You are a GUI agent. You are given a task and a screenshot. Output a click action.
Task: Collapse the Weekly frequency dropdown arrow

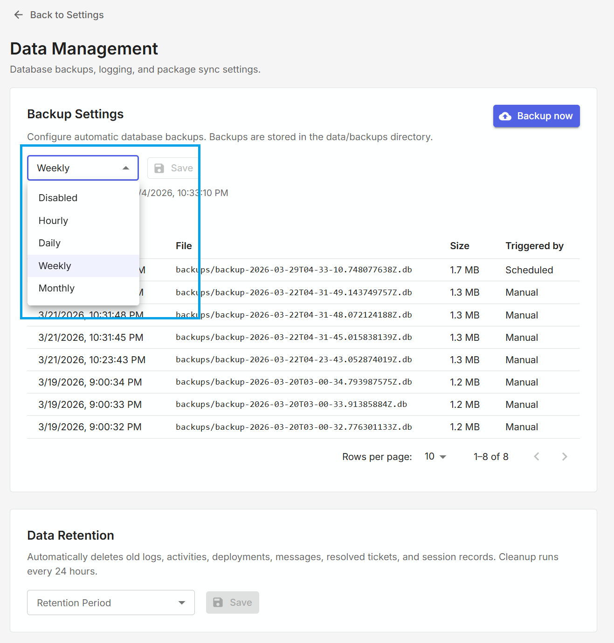126,168
